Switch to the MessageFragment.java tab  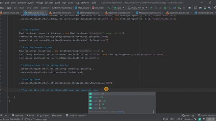pyautogui.click(x=148, y=13)
